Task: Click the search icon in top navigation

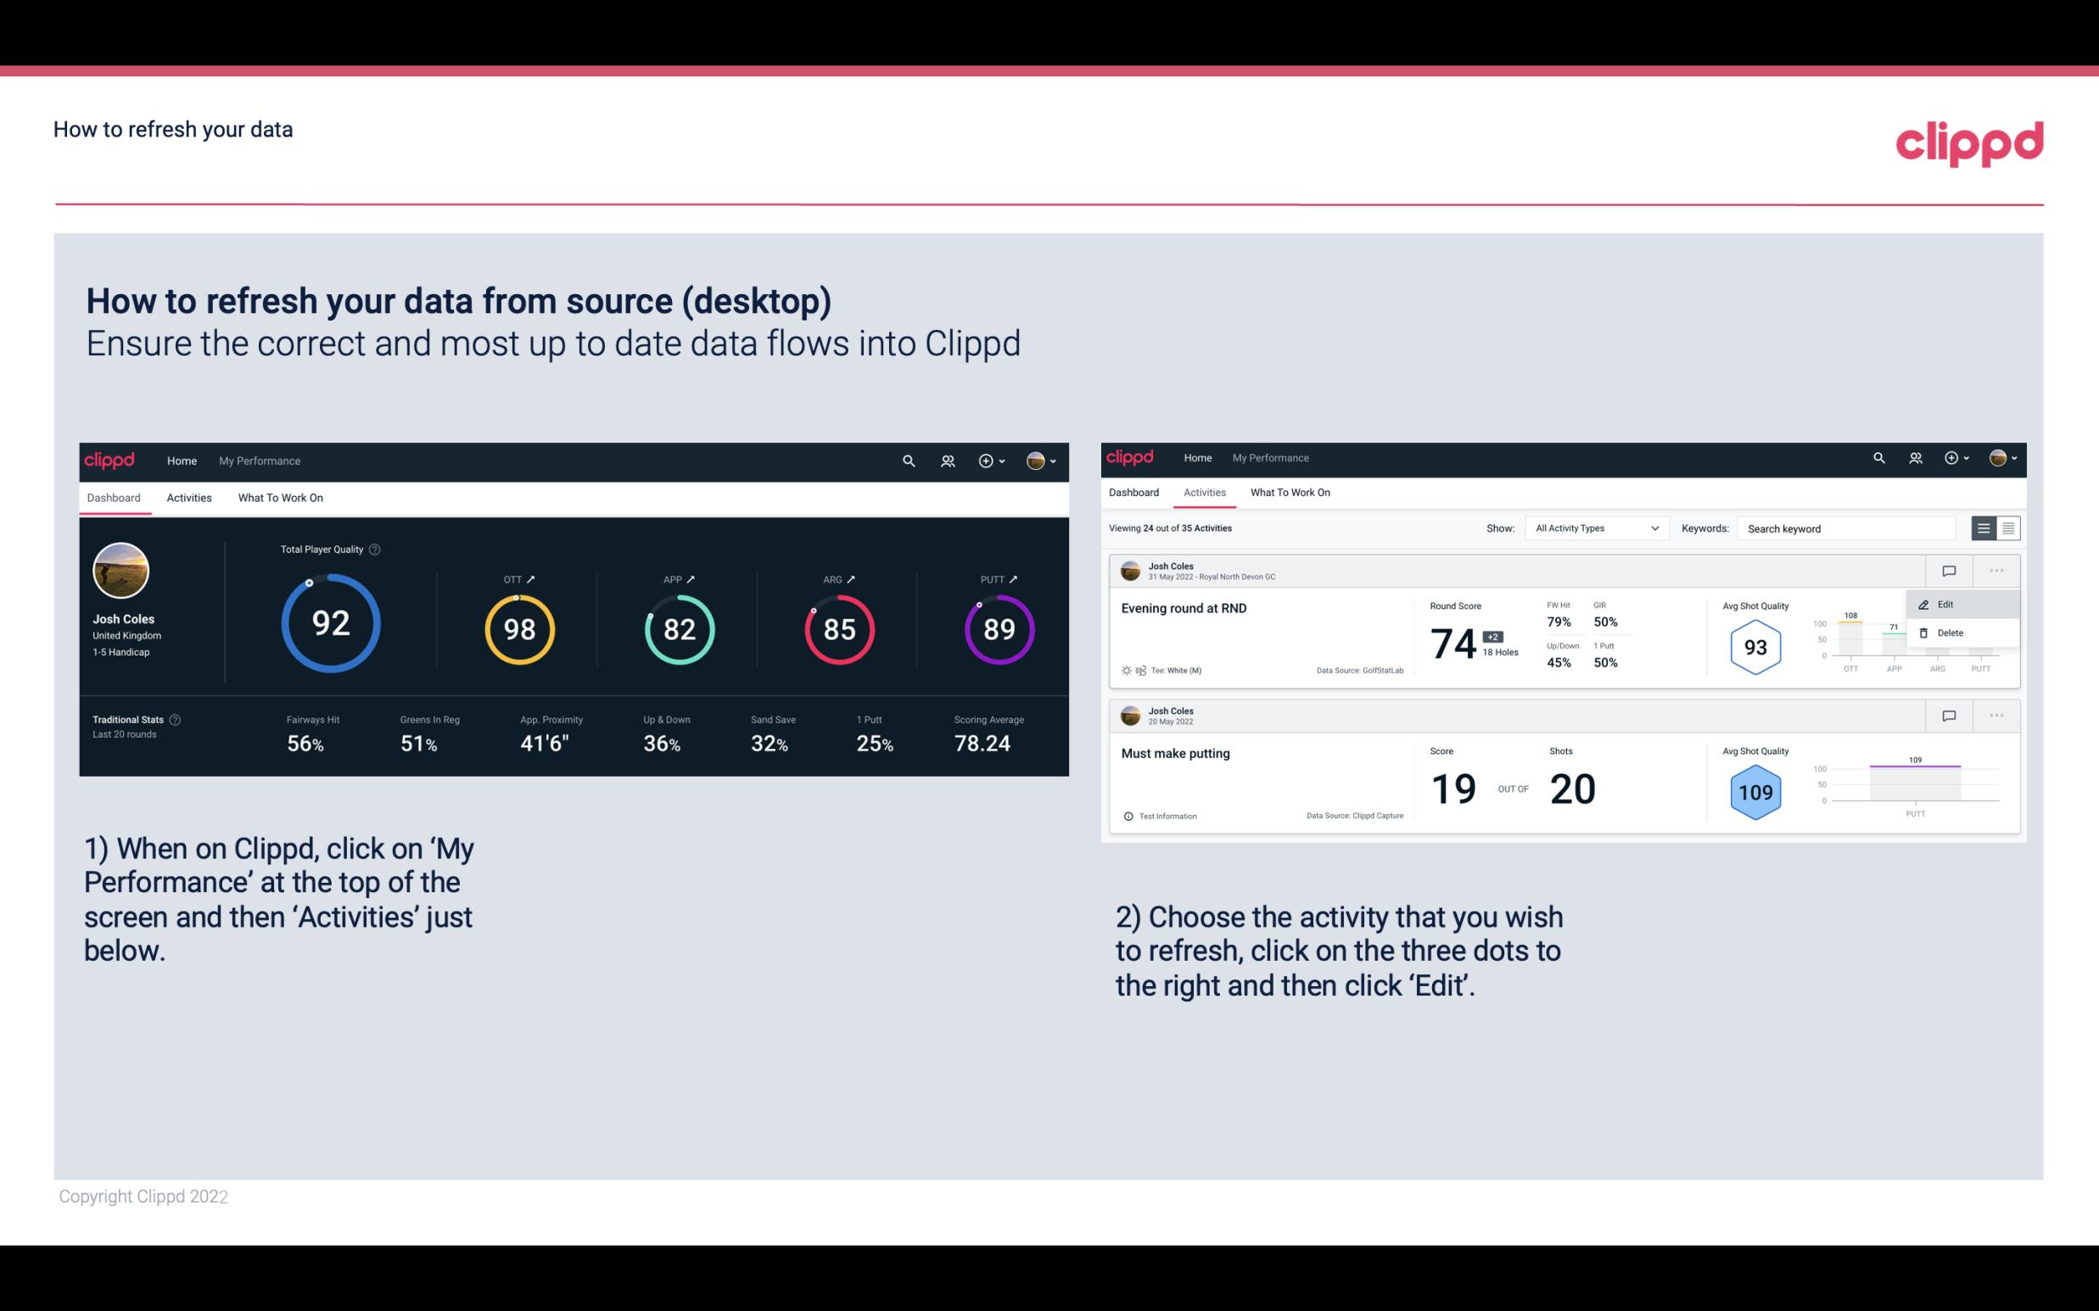Action: click(x=908, y=459)
